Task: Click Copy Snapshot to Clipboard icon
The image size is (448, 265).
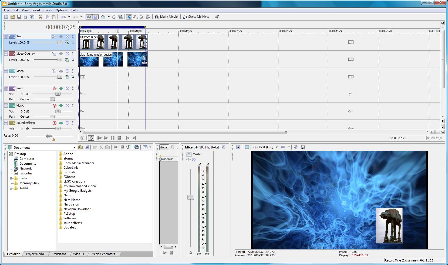Action: [x=296, y=147]
